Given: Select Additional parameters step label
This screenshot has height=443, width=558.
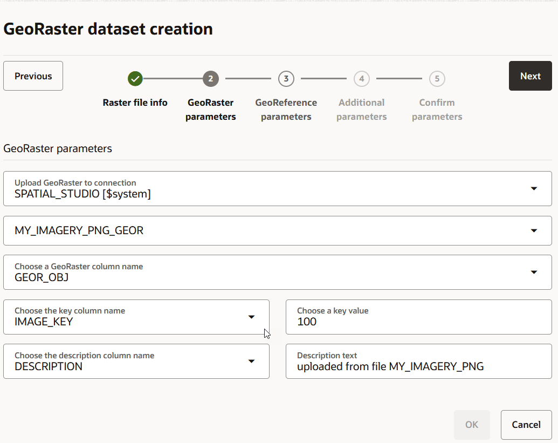Looking at the screenshot, I should tap(362, 110).
